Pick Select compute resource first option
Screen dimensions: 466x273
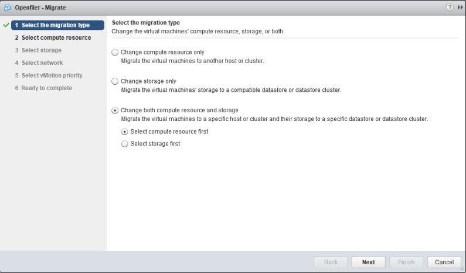124,132
